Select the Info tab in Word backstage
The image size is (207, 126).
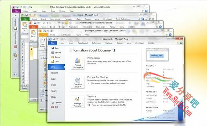click(x=56, y=67)
